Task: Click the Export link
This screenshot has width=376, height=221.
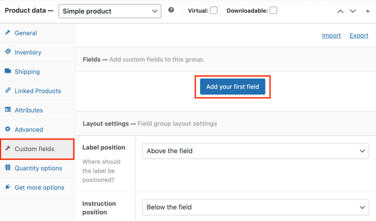Action: (359, 35)
